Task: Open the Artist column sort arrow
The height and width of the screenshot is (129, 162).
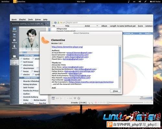Action: (x=97, y=26)
